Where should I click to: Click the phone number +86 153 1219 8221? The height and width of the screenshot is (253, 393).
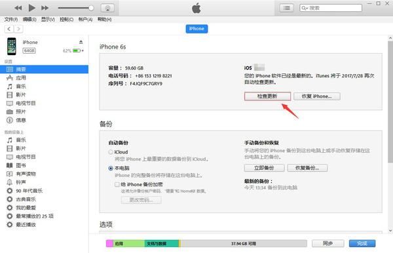(153, 76)
